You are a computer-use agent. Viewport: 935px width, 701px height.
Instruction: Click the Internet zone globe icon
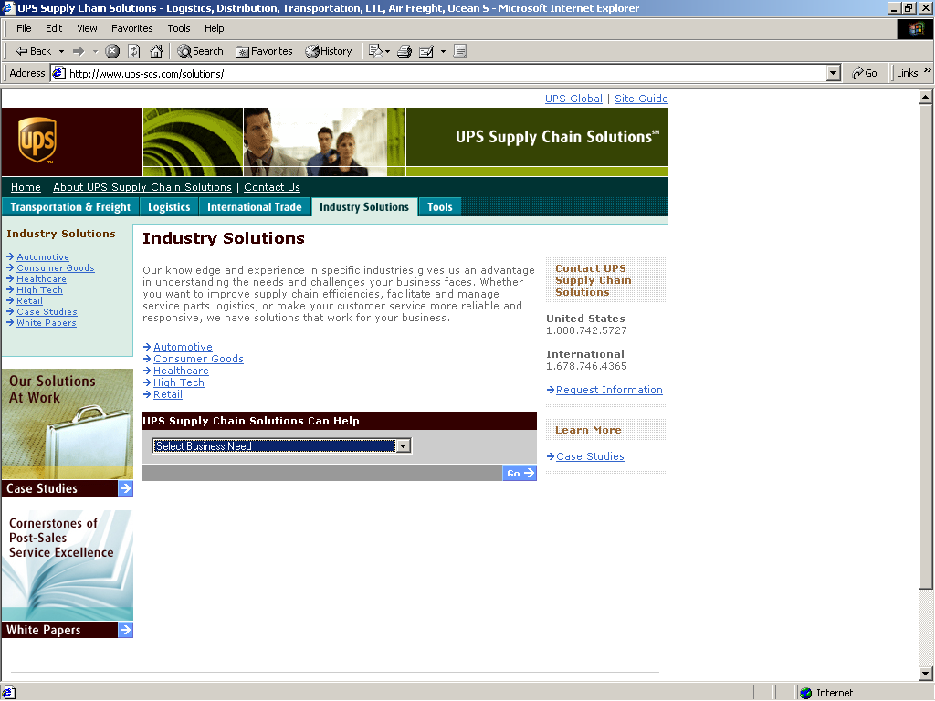coord(806,693)
